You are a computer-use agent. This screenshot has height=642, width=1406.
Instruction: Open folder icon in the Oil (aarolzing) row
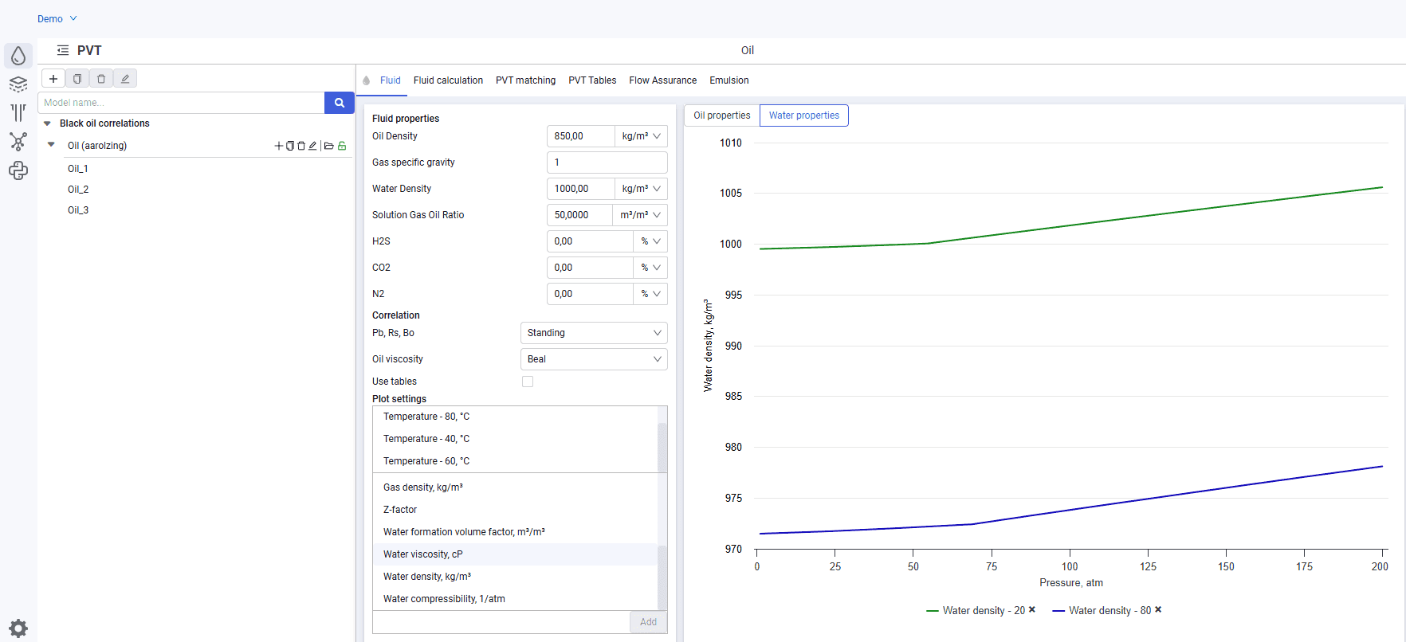[328, 146]
